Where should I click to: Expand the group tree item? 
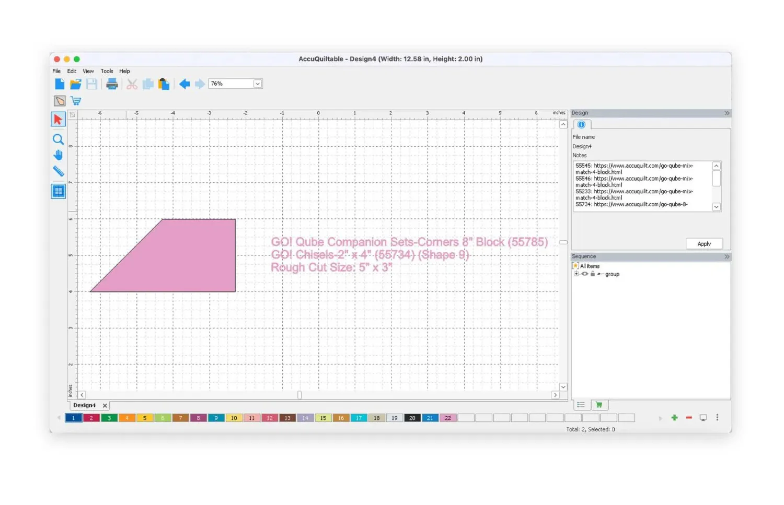[576, 274]
